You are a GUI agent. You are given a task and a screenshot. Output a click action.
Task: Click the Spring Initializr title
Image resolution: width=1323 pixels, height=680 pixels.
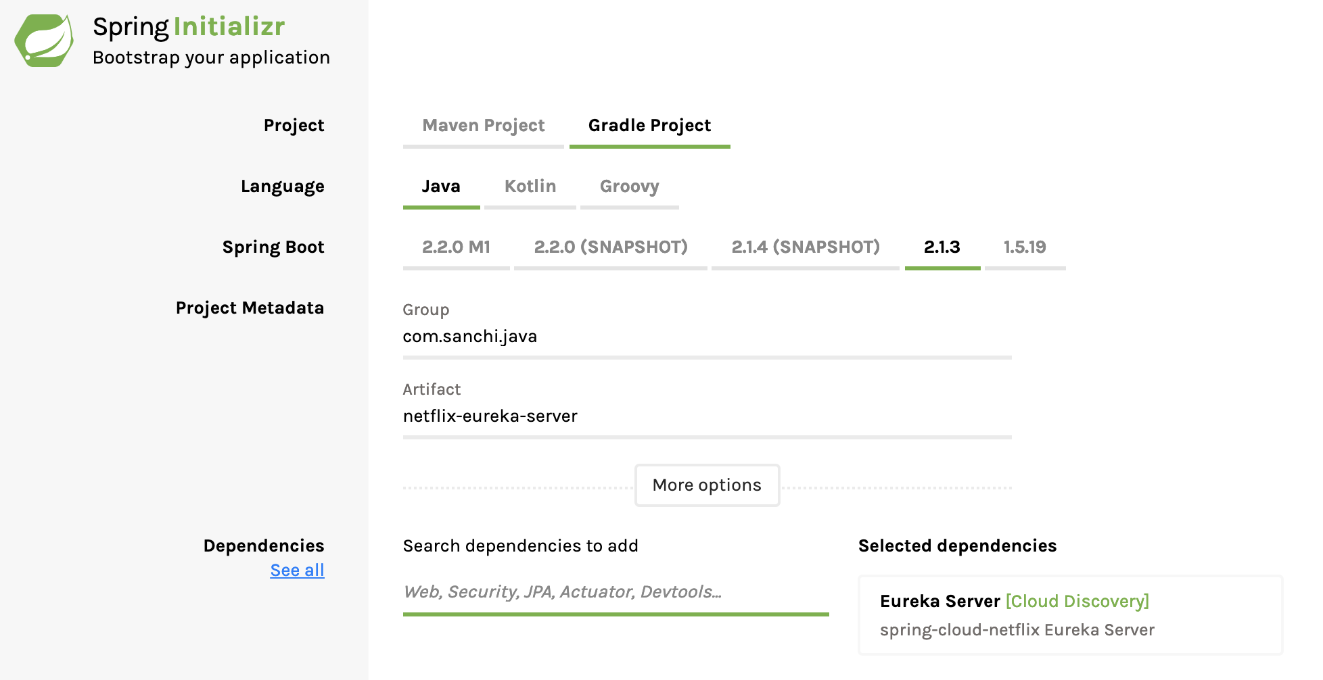[189, 27]
